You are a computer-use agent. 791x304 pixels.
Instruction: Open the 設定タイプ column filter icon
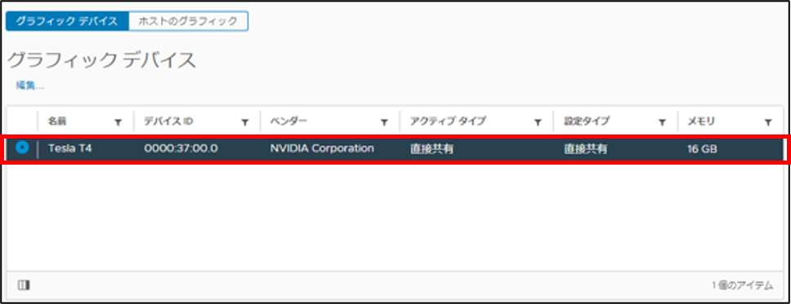(x=662, y=121)
